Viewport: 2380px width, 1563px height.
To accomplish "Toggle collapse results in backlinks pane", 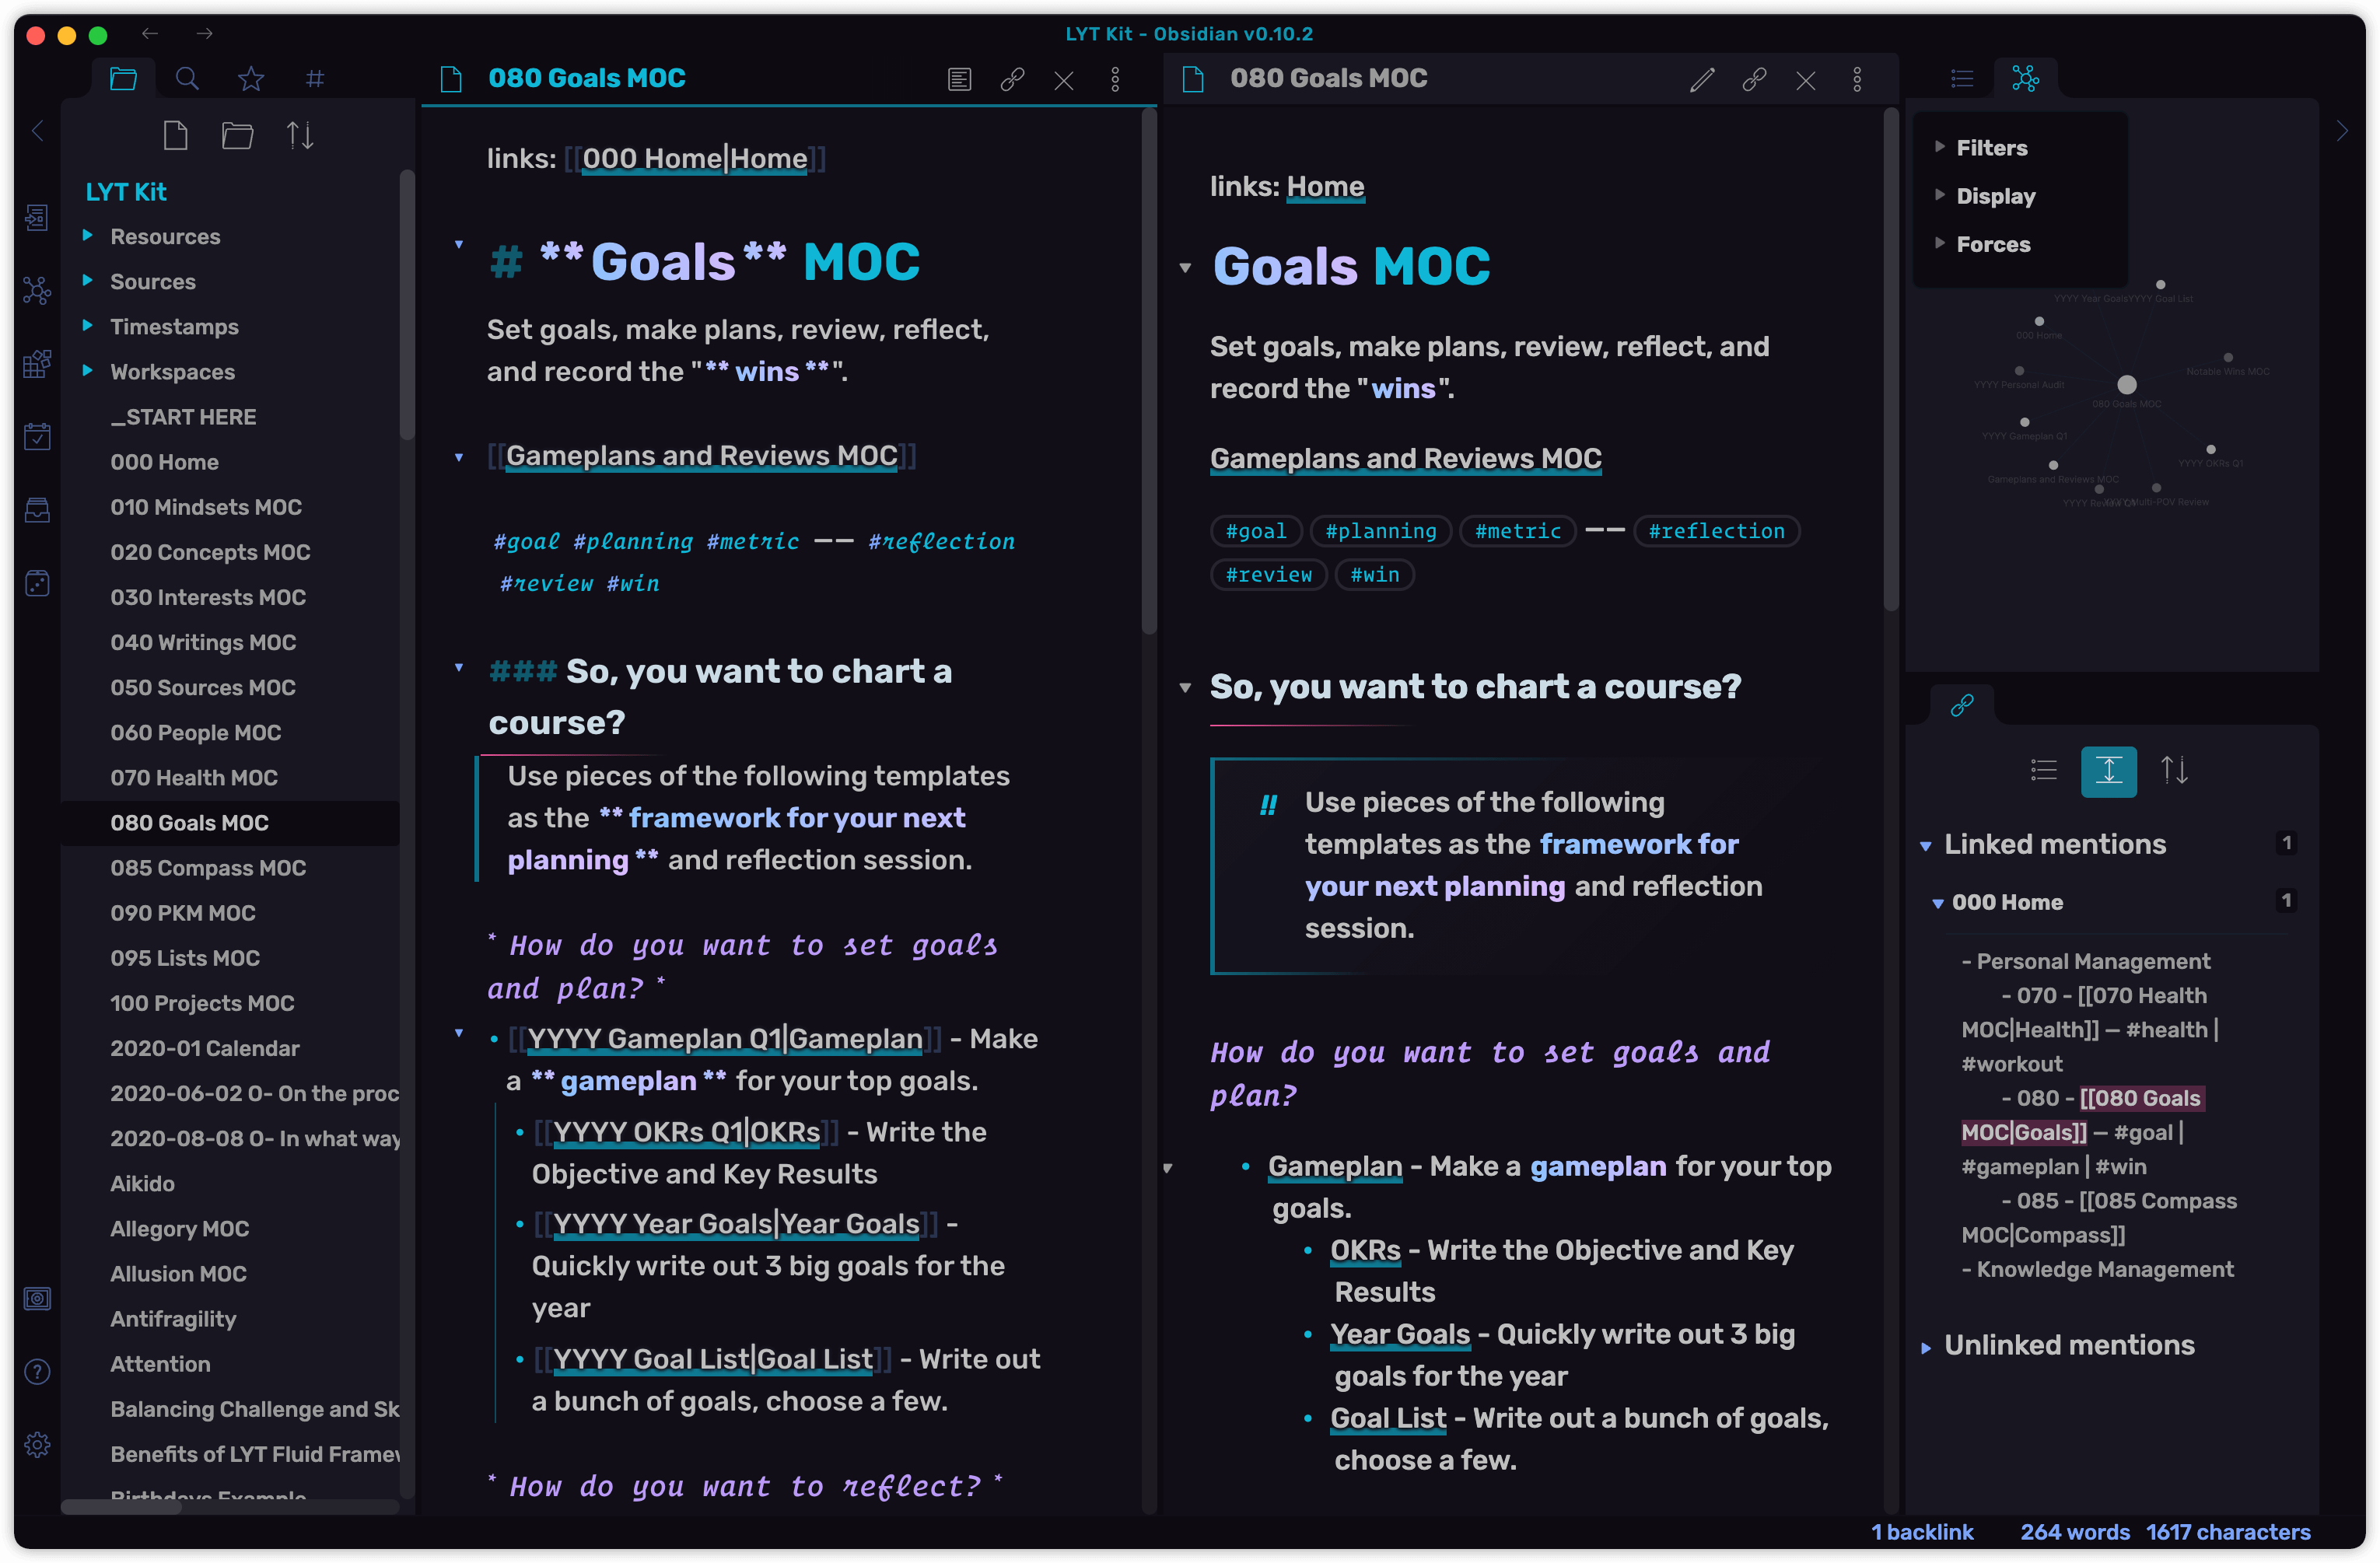I will 2043,770.
